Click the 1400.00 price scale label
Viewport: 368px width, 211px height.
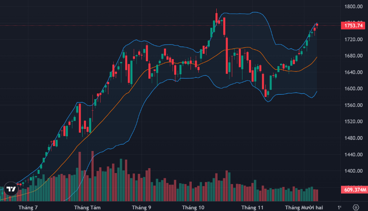pyautogui.click(x=354, y=171)
